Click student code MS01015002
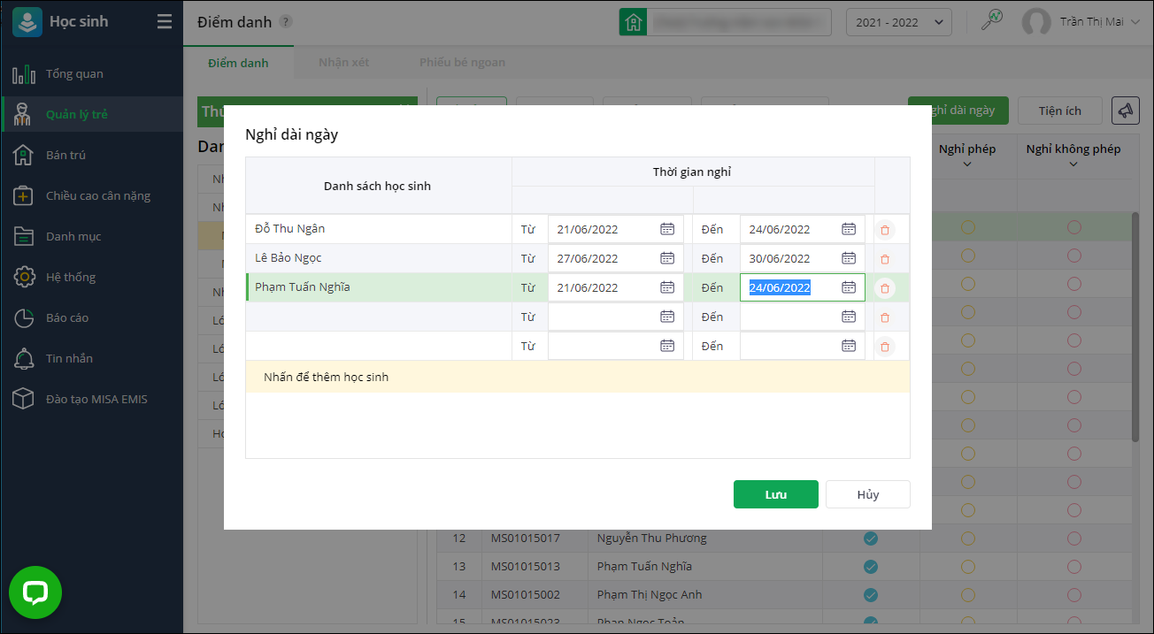 click(526, 594)
